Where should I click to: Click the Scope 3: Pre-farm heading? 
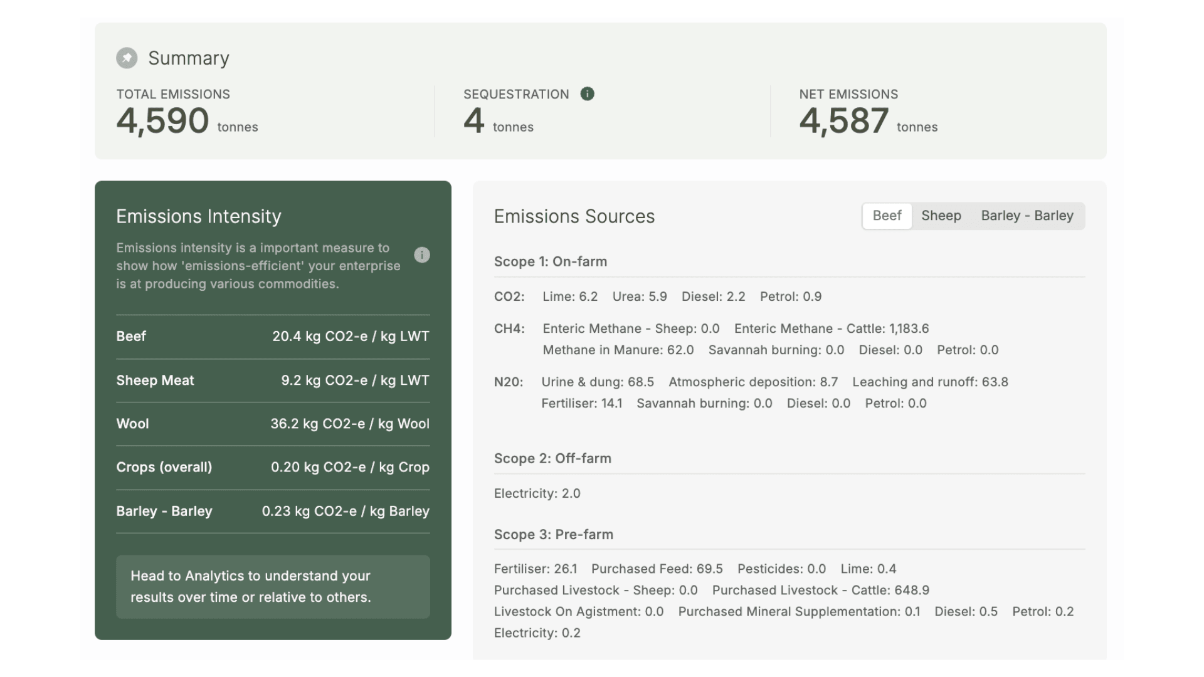point(553,535)
